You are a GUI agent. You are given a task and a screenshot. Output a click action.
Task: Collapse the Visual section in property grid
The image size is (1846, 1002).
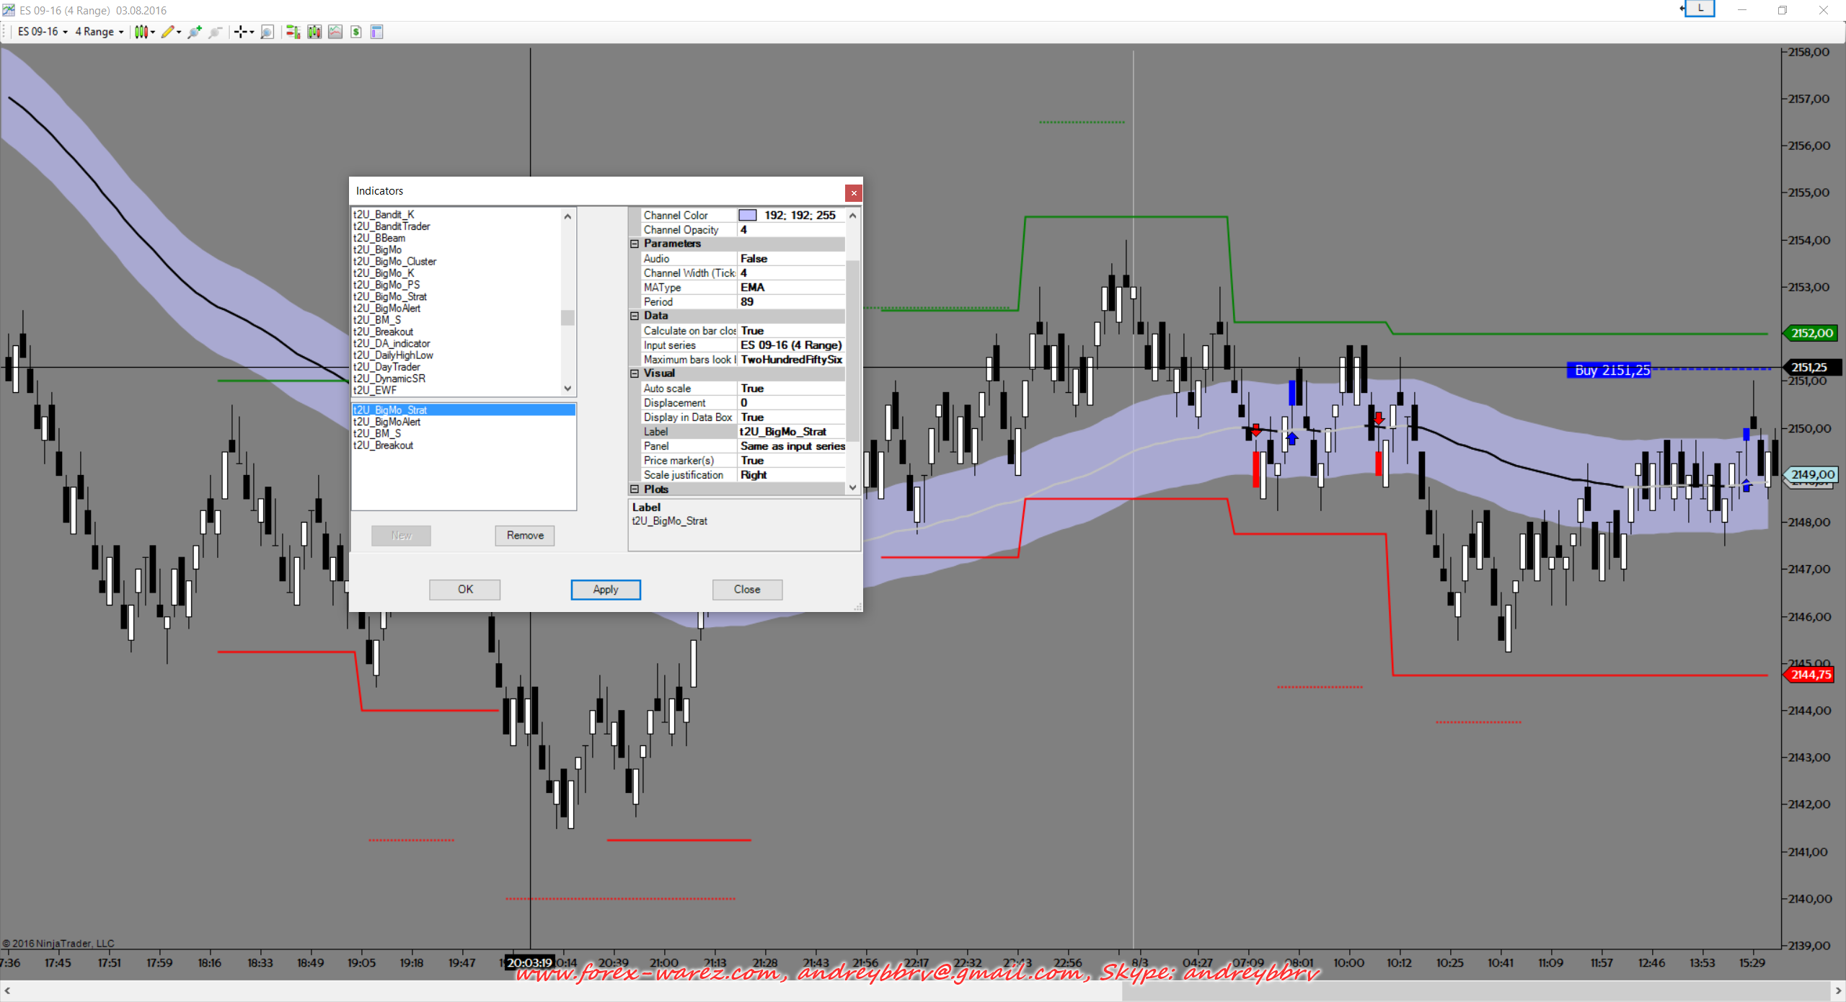click(x=635, y=373)
